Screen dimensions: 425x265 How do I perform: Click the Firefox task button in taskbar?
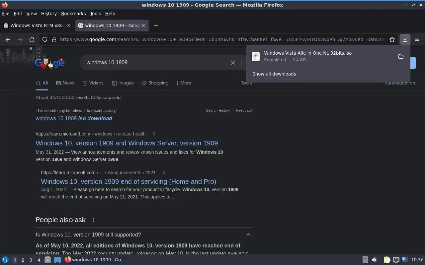point(96,260)
